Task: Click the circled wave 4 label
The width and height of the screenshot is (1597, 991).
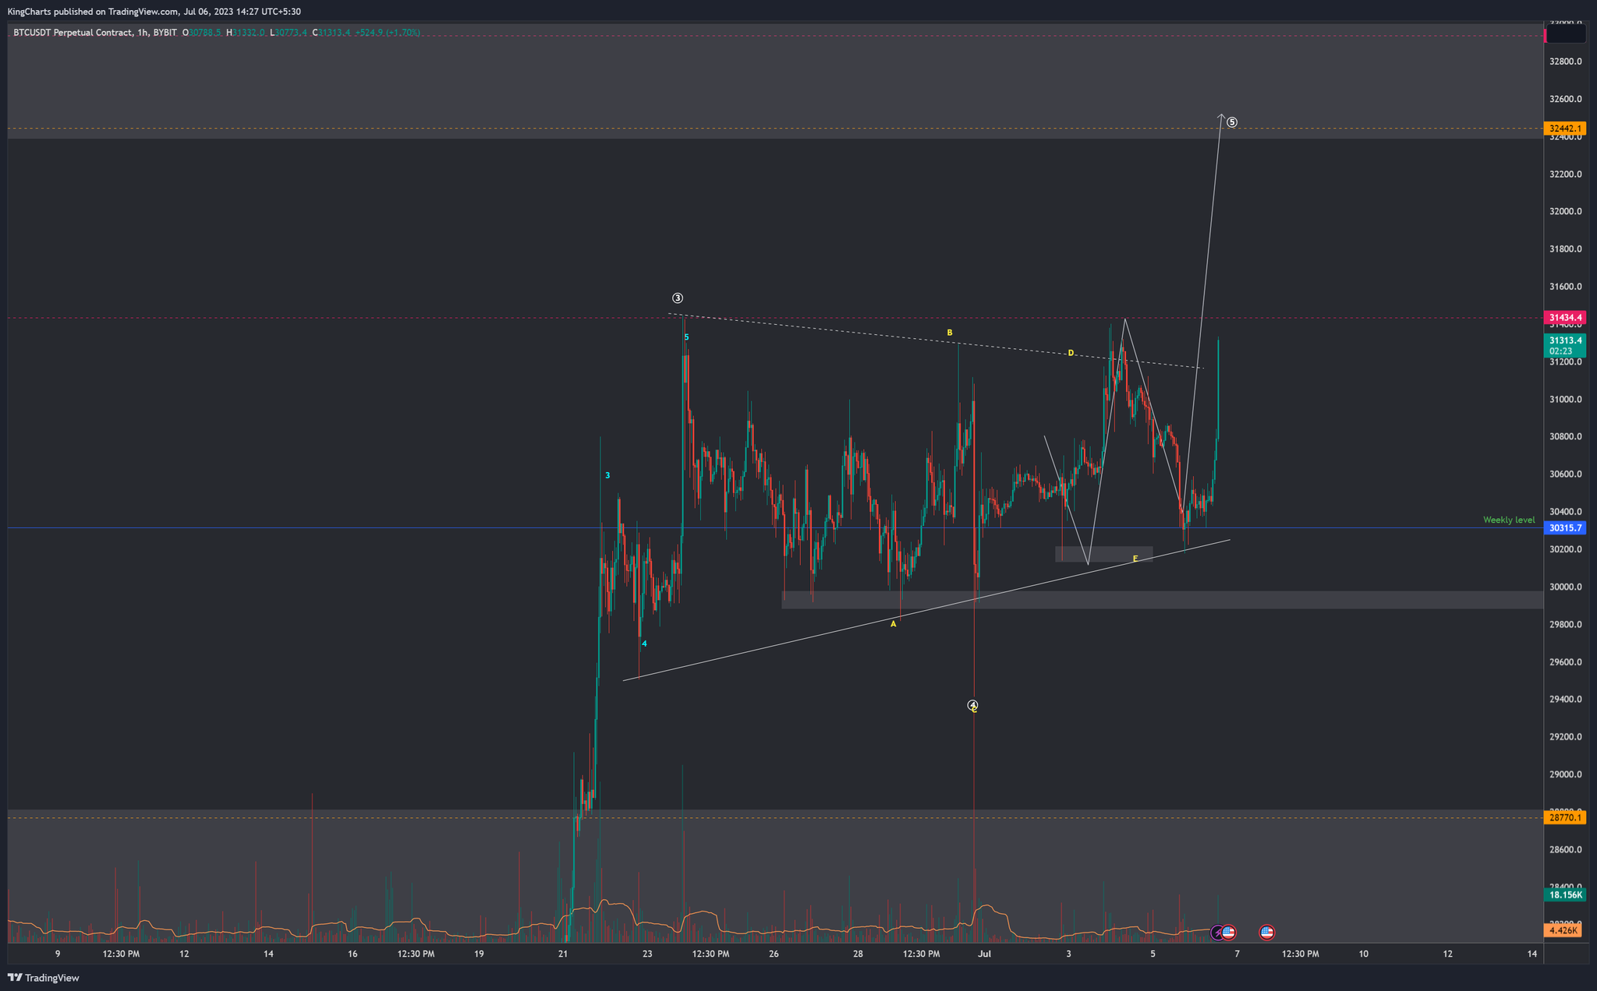Action: coord(972,705)
